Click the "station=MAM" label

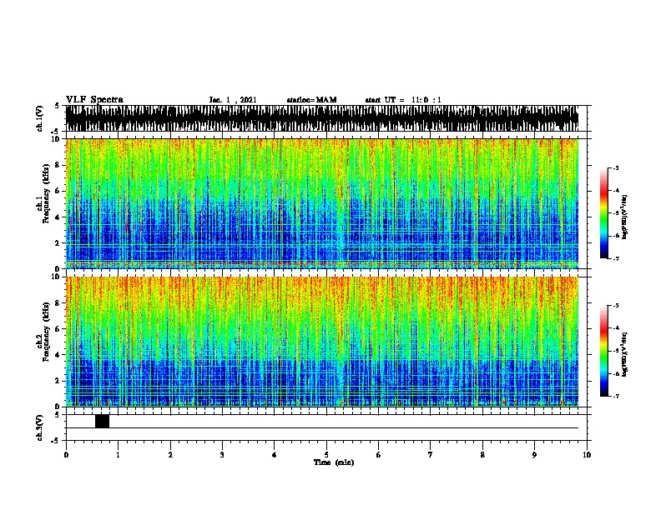311,100
